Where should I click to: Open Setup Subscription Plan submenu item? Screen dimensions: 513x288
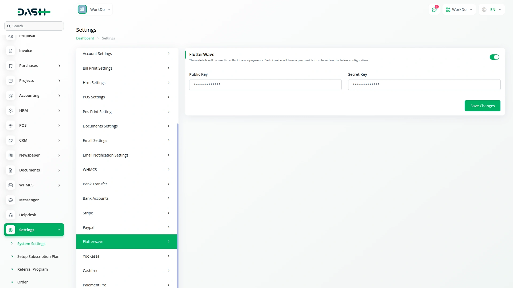click(x=38, y=257)
